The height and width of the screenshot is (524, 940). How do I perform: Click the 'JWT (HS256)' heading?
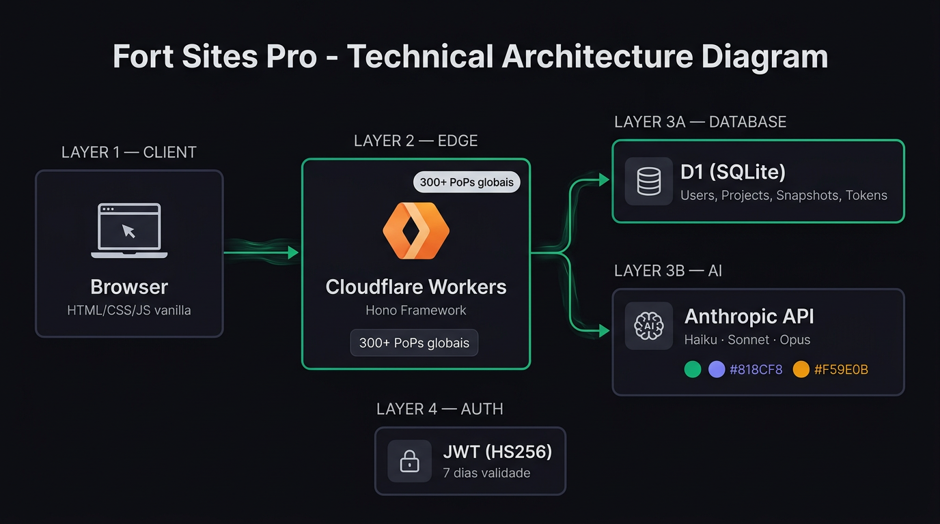point(497,452)
